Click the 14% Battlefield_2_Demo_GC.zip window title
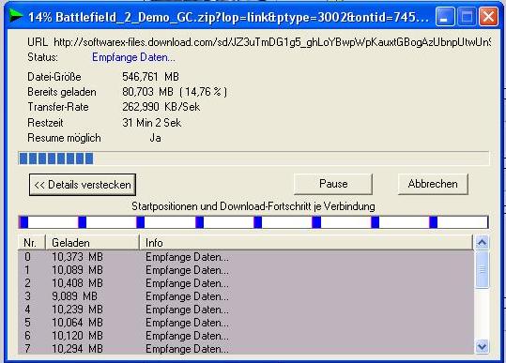 (228, 17)
